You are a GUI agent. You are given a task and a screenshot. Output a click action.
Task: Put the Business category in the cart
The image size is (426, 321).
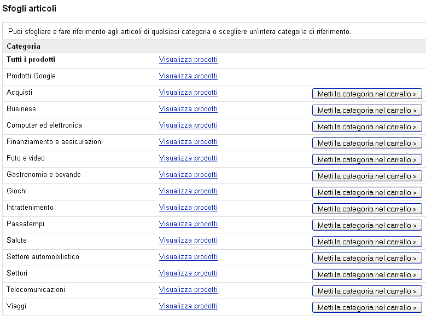coord(367,110)
